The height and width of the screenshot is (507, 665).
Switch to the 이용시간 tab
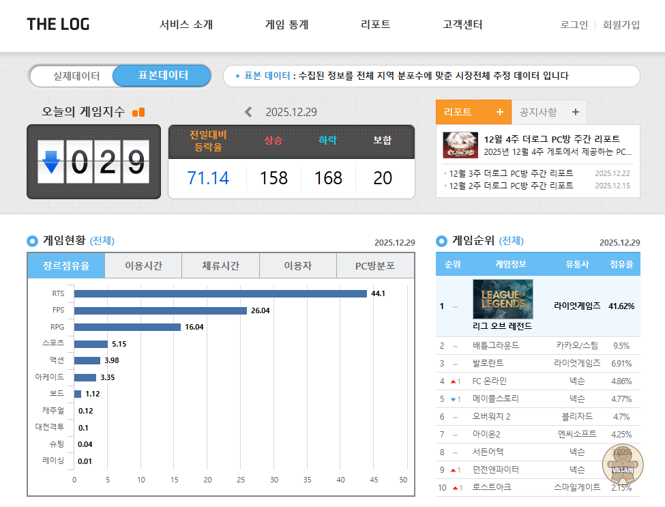(x=143, y=266)
